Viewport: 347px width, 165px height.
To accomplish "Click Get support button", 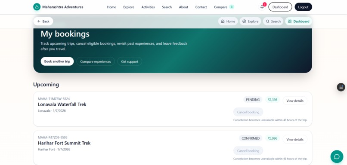I will [130, 61].
